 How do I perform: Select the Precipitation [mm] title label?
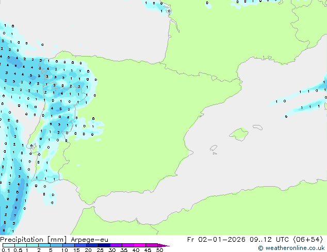[x=33, y=239]
